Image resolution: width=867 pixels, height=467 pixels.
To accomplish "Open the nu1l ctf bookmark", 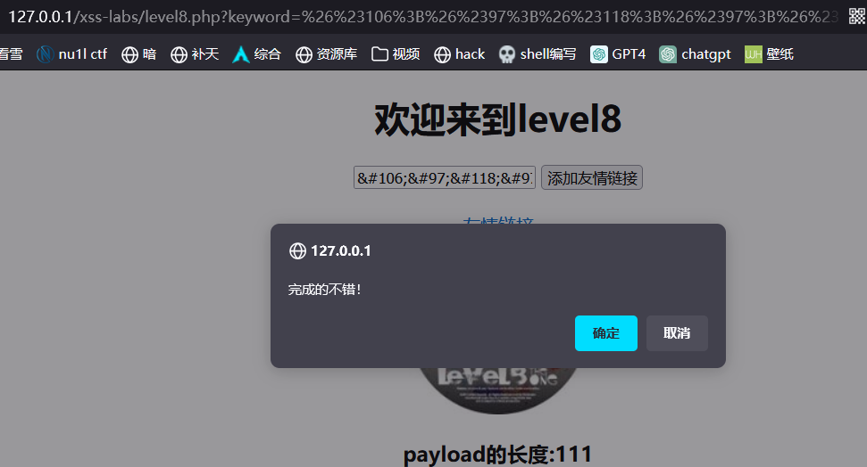I will point(71,54).
